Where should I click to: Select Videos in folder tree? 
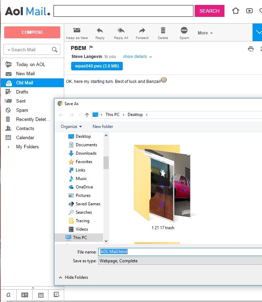coord(82,229)
